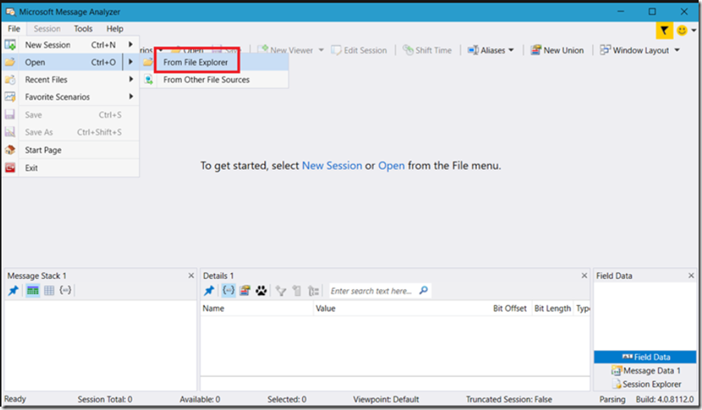
Task: Expand the New Viewer dropdown arrow
Action: coord(321,51)
